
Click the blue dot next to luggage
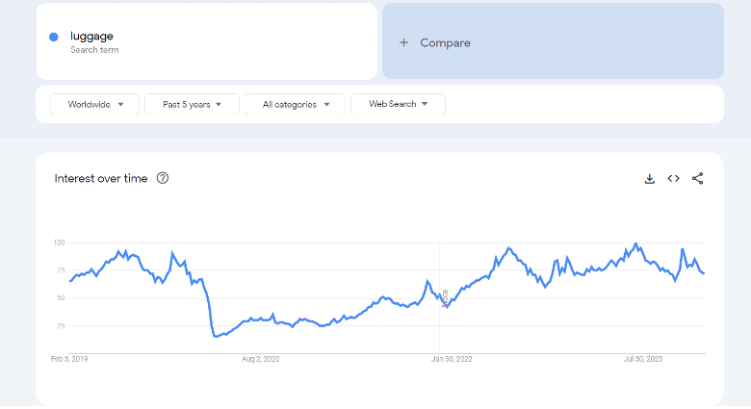tap(54, 37)
